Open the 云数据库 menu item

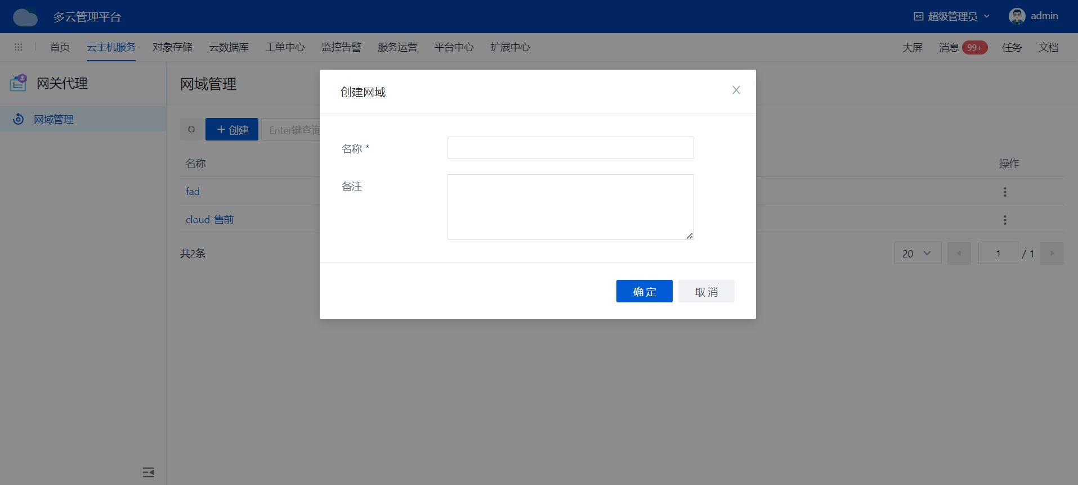click(x=229, y=47)
